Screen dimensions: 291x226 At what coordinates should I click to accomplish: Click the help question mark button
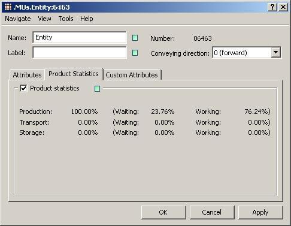pos(272,7)
